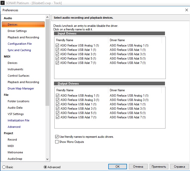The image size is (190, 171).
Task: Open MIDI Playback and Recording page
Action: point(23,82)
